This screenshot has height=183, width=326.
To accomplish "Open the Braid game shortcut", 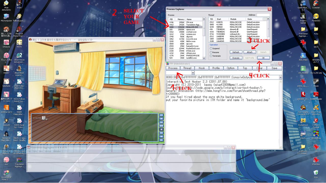I will [x=19, y=4].
